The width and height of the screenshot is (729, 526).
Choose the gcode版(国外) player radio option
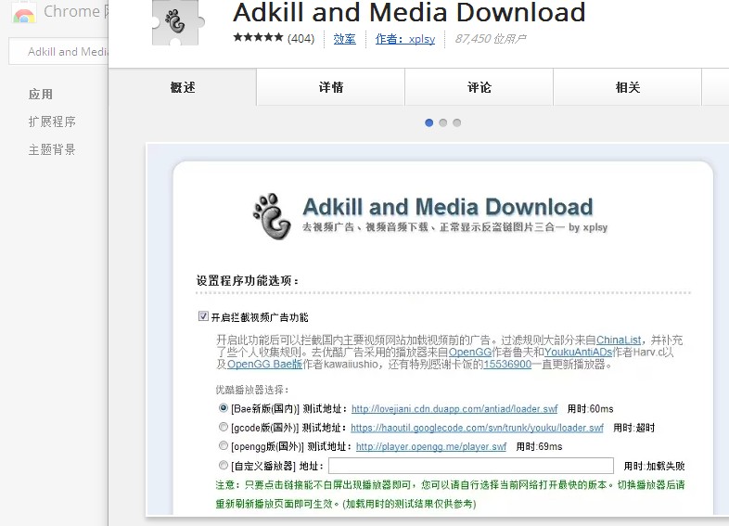pos(224,428)
